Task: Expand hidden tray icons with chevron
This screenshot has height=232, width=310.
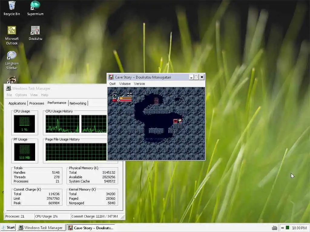Action: [x=282, y=228]
